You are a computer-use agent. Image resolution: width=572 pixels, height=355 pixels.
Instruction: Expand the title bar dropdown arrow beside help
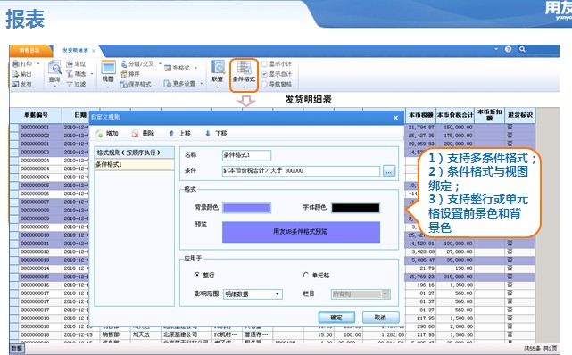[x=496, y=49]
